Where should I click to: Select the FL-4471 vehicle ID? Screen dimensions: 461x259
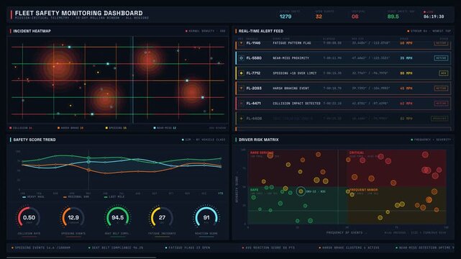253,104
